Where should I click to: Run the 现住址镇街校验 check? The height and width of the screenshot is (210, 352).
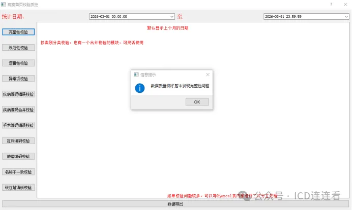(x=18, y=187)
